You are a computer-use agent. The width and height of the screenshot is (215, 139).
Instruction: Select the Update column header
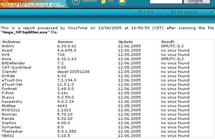point(125,42)
